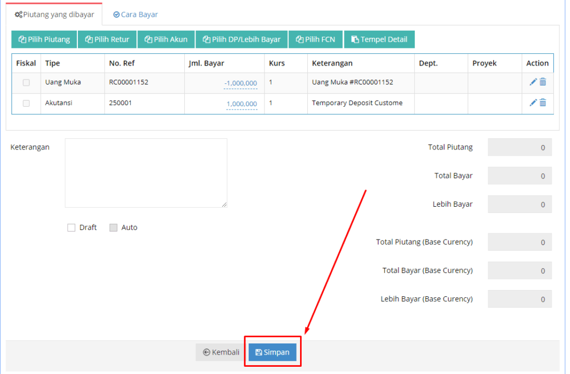The width and height of the screenshot is (570, 374).
Task: Open the Pilih Retur selector
Action: [x=107, y=39]
